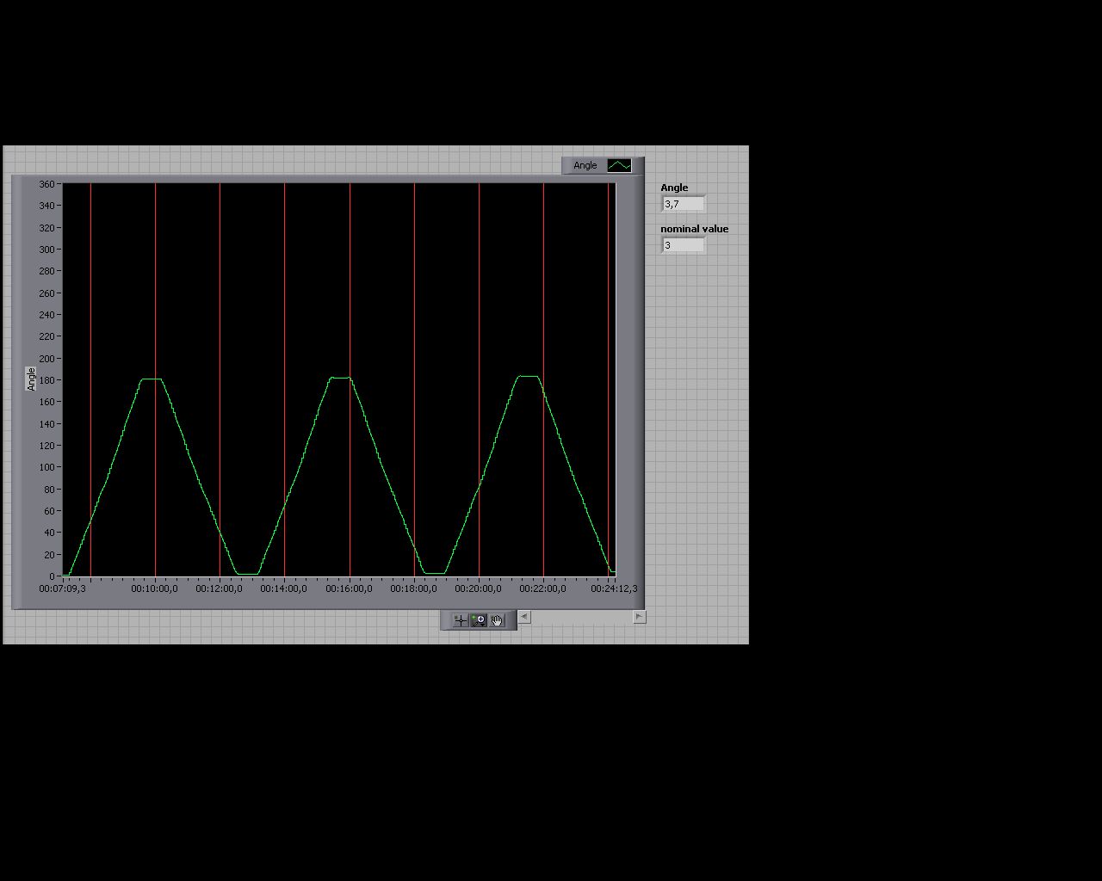Click the 360 maximum value on Y axis
Screen dimensions: 1102x881
point(46,184)
